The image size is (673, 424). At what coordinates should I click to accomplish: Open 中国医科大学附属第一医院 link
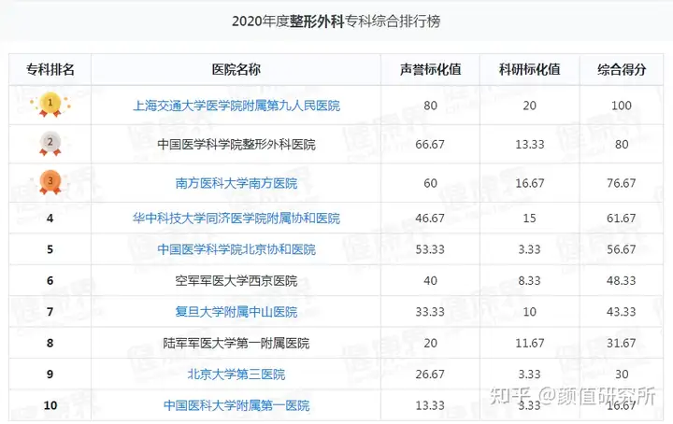(236, 405)
